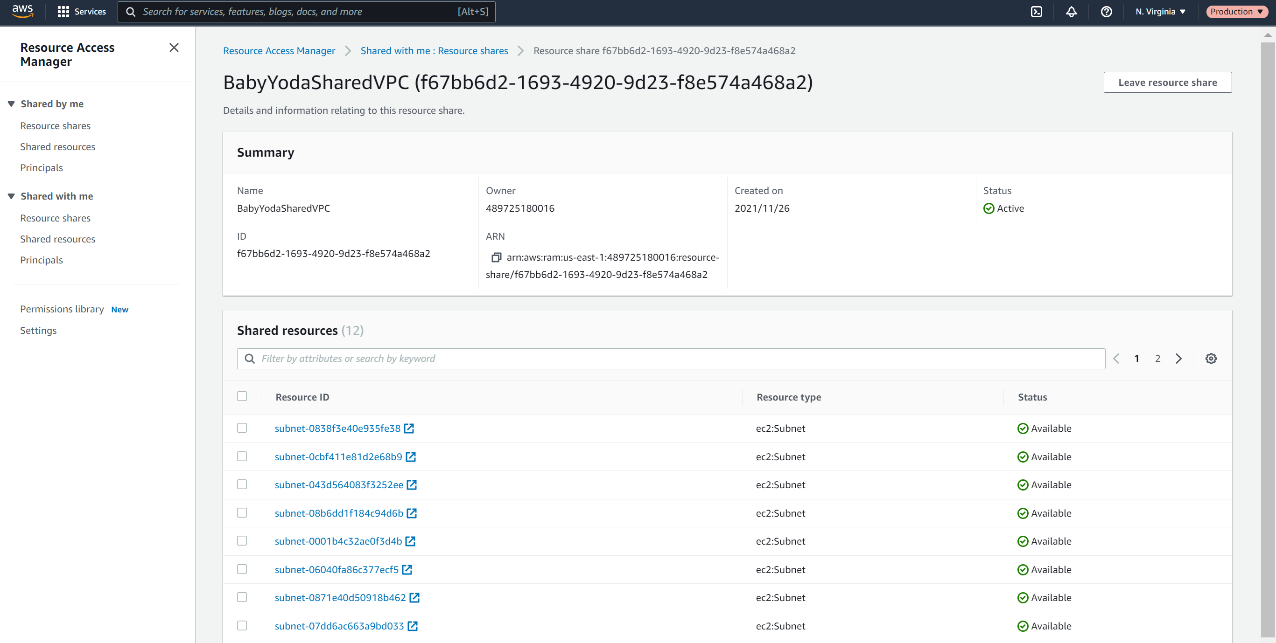The height and width of the screenshot is (643, 1276).
Task: Open the Production account dropdown
Action: coord(1236,11)
